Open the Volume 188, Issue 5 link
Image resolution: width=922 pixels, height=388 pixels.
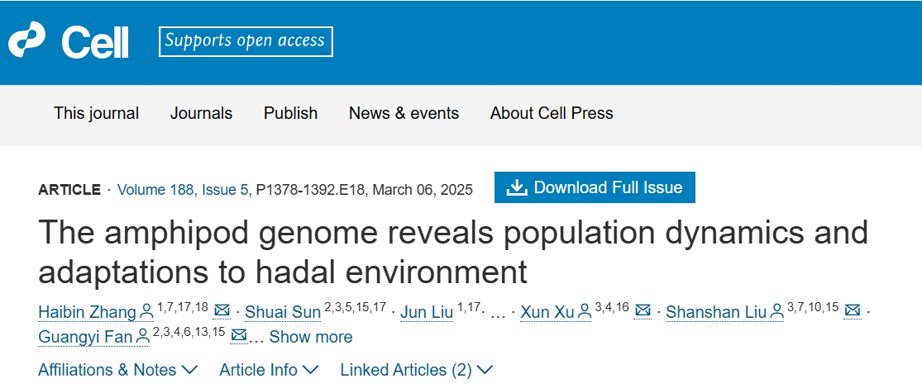[183, 190]
